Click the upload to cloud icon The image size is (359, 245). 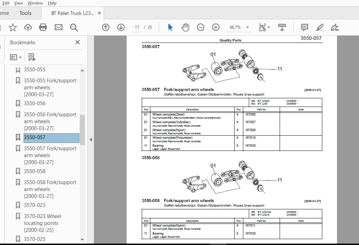pos(28,27)
